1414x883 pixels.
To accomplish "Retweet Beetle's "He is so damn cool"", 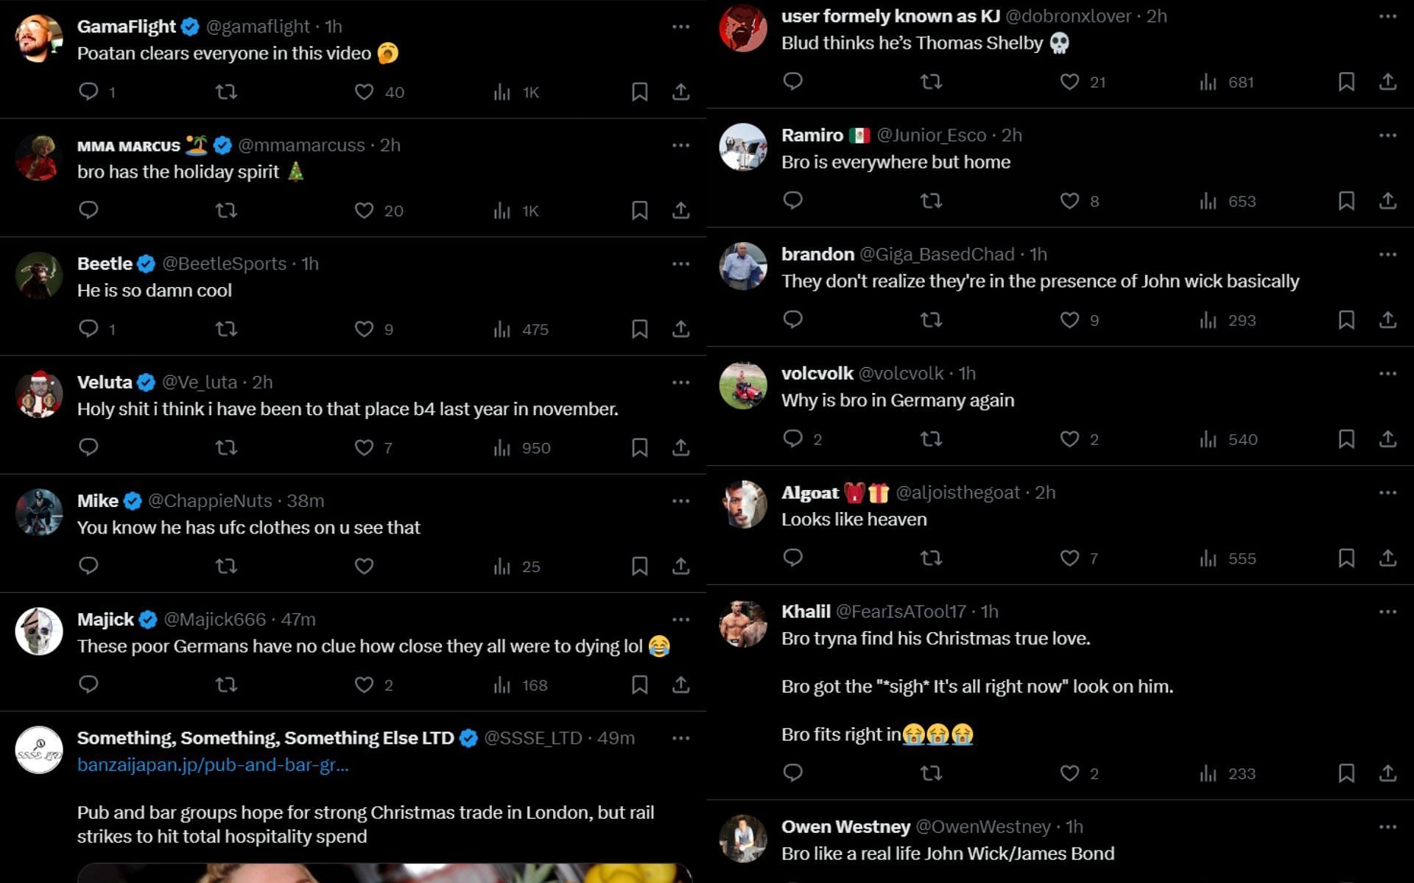I will click(226, 329).
